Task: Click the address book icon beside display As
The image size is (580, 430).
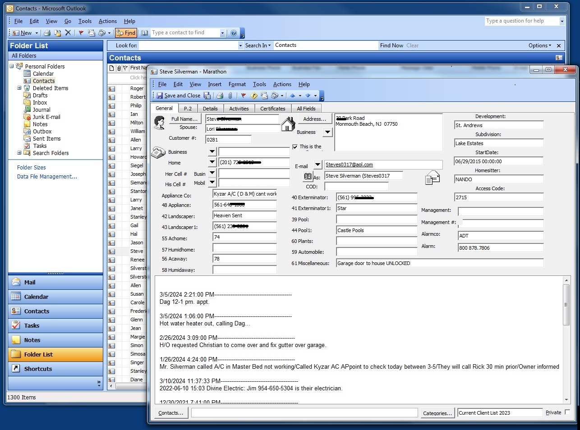Action: click(x=308, y=176)
